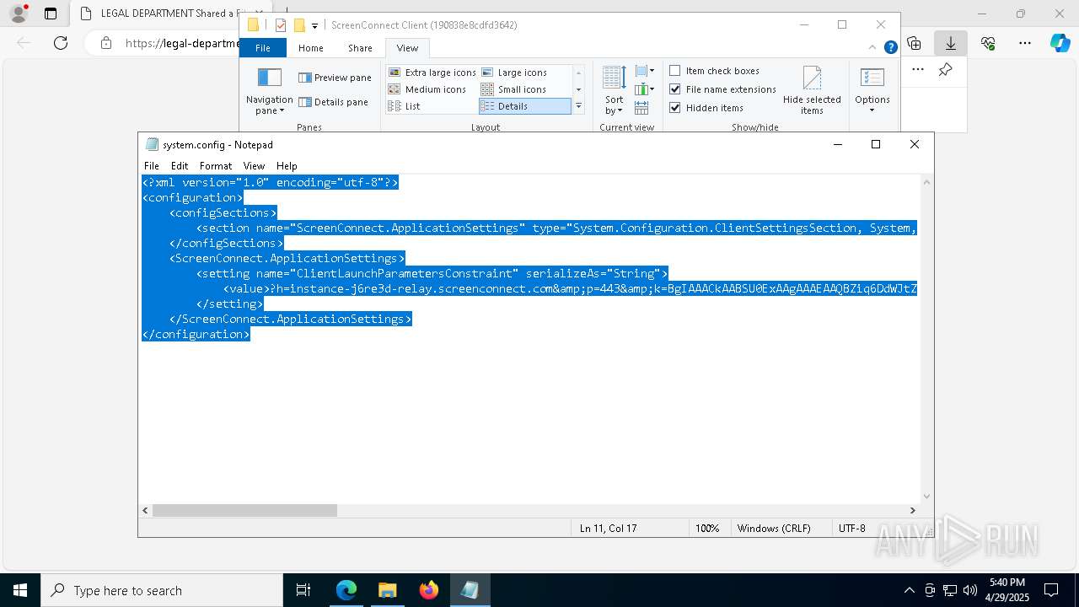
Task: Click the ClientLaunchParametersConstraint setting line
Action: [432, 273]
